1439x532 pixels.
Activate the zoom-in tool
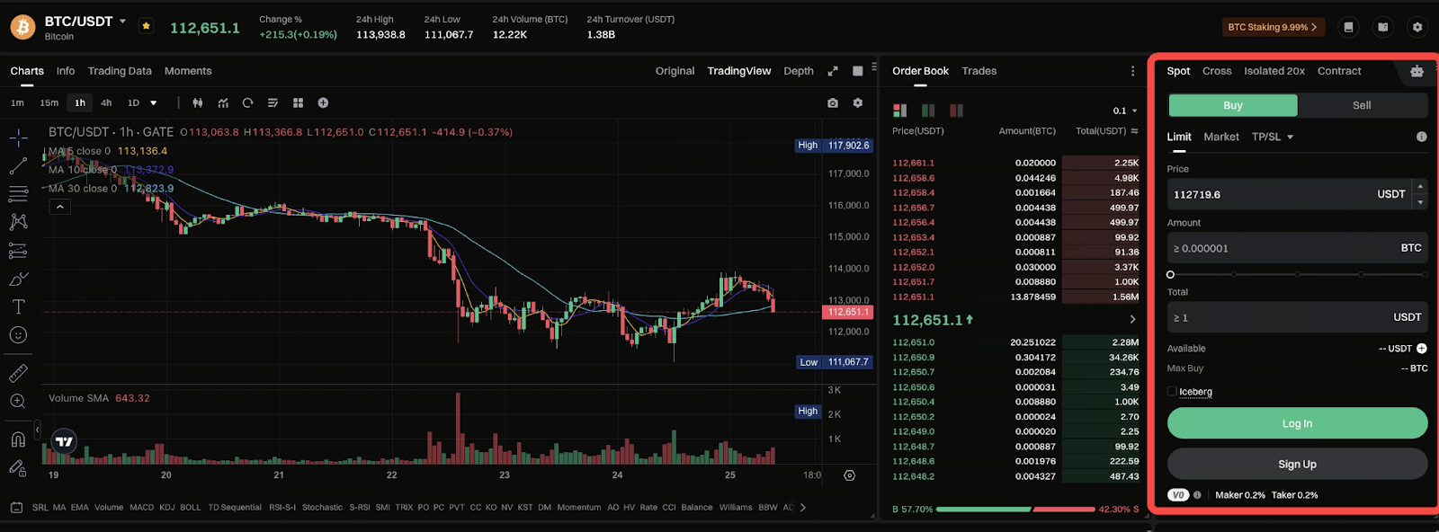[x=18, y=402]
